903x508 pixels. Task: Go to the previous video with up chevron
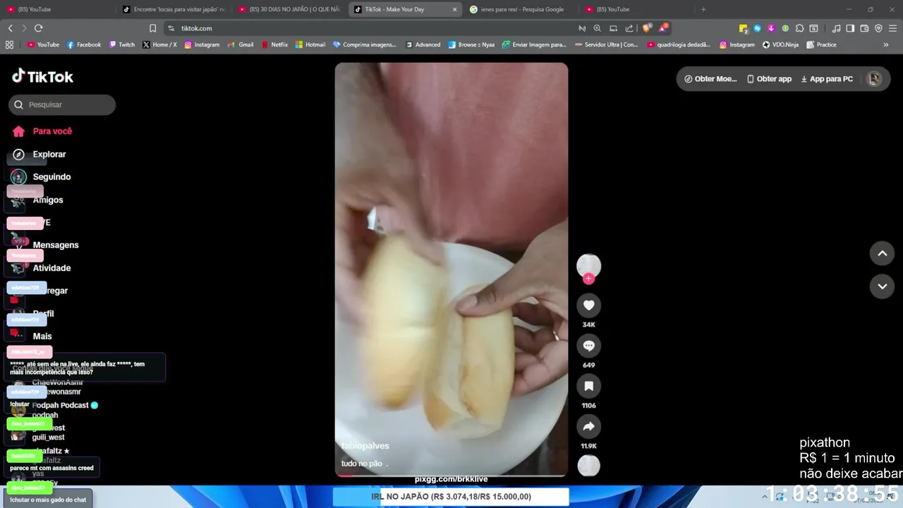tap(882, 253)
